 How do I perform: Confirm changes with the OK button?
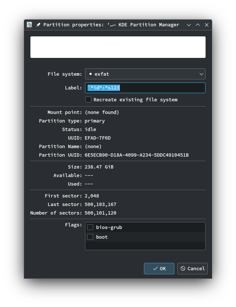159,268
